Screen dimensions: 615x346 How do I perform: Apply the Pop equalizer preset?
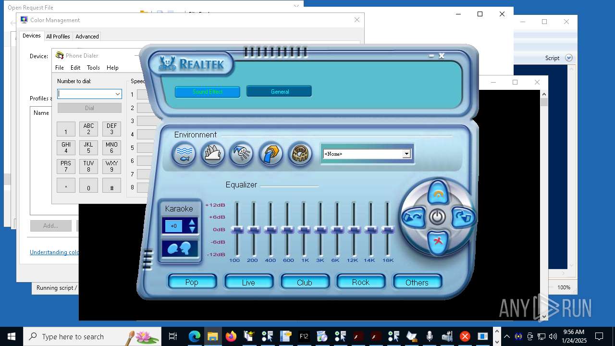pos(192,282)
